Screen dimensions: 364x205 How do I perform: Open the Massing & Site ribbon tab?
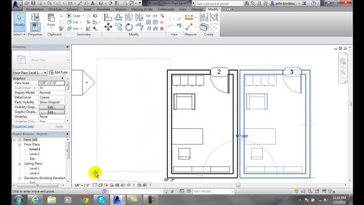pyautogui.click(x=142, y=9)
